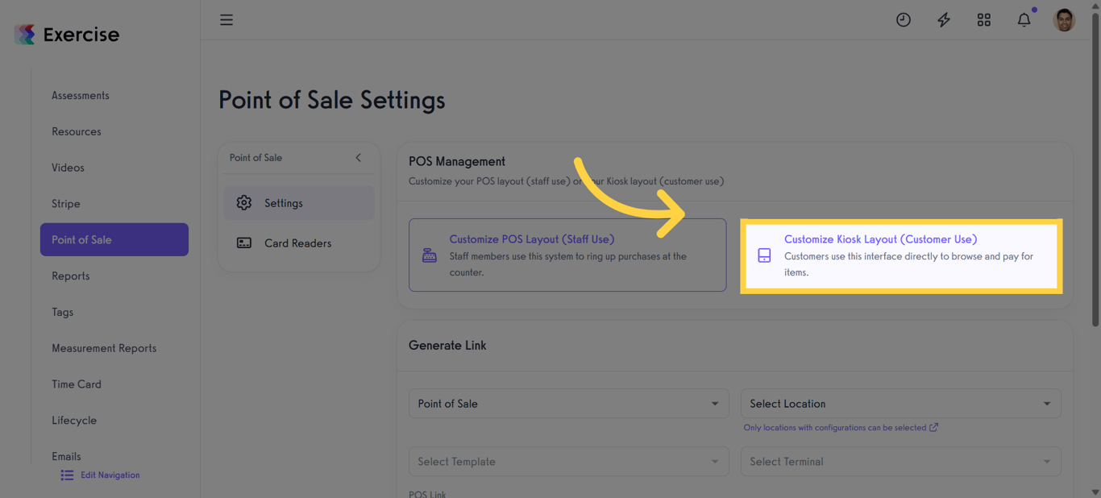The height and width of the screenshot is (498, 1101).
Task: Open your profile avatar picture
Action: [1064, 19]
